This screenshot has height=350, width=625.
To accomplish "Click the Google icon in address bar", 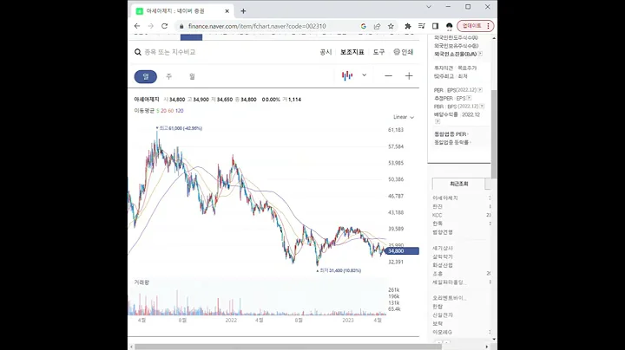I will click(363, 26).
